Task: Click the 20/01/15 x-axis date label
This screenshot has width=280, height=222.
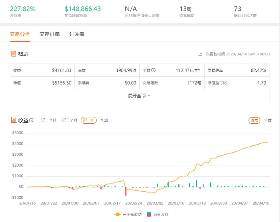Action: [x=27, y=203]
